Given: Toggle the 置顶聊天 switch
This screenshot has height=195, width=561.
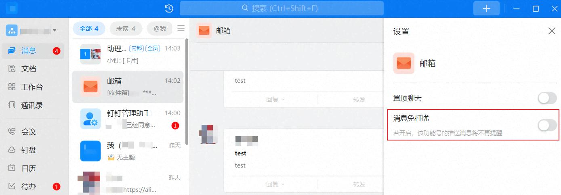Looking at the screenshot, I should 547,98.
